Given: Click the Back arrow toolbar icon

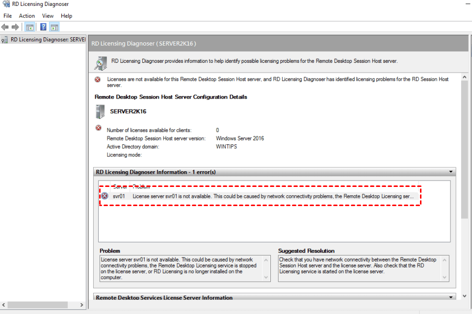Looking at the screenshot, I should point(5,27).
